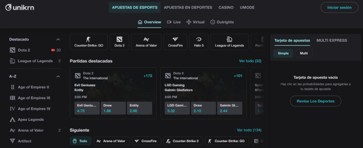The height and width of the screenshot is (148, 363).
Task: Click the red live camera icon beside Dota 2
Action: point(53,50)
